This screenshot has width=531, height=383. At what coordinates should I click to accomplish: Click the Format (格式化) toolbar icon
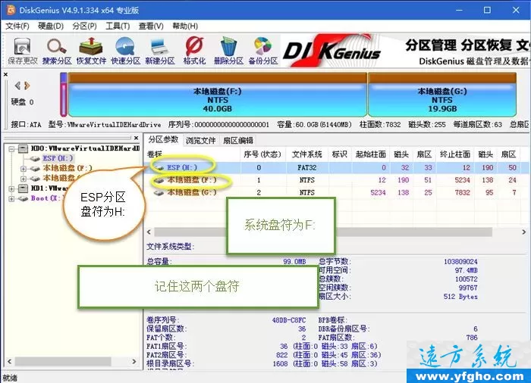point(194,51)
